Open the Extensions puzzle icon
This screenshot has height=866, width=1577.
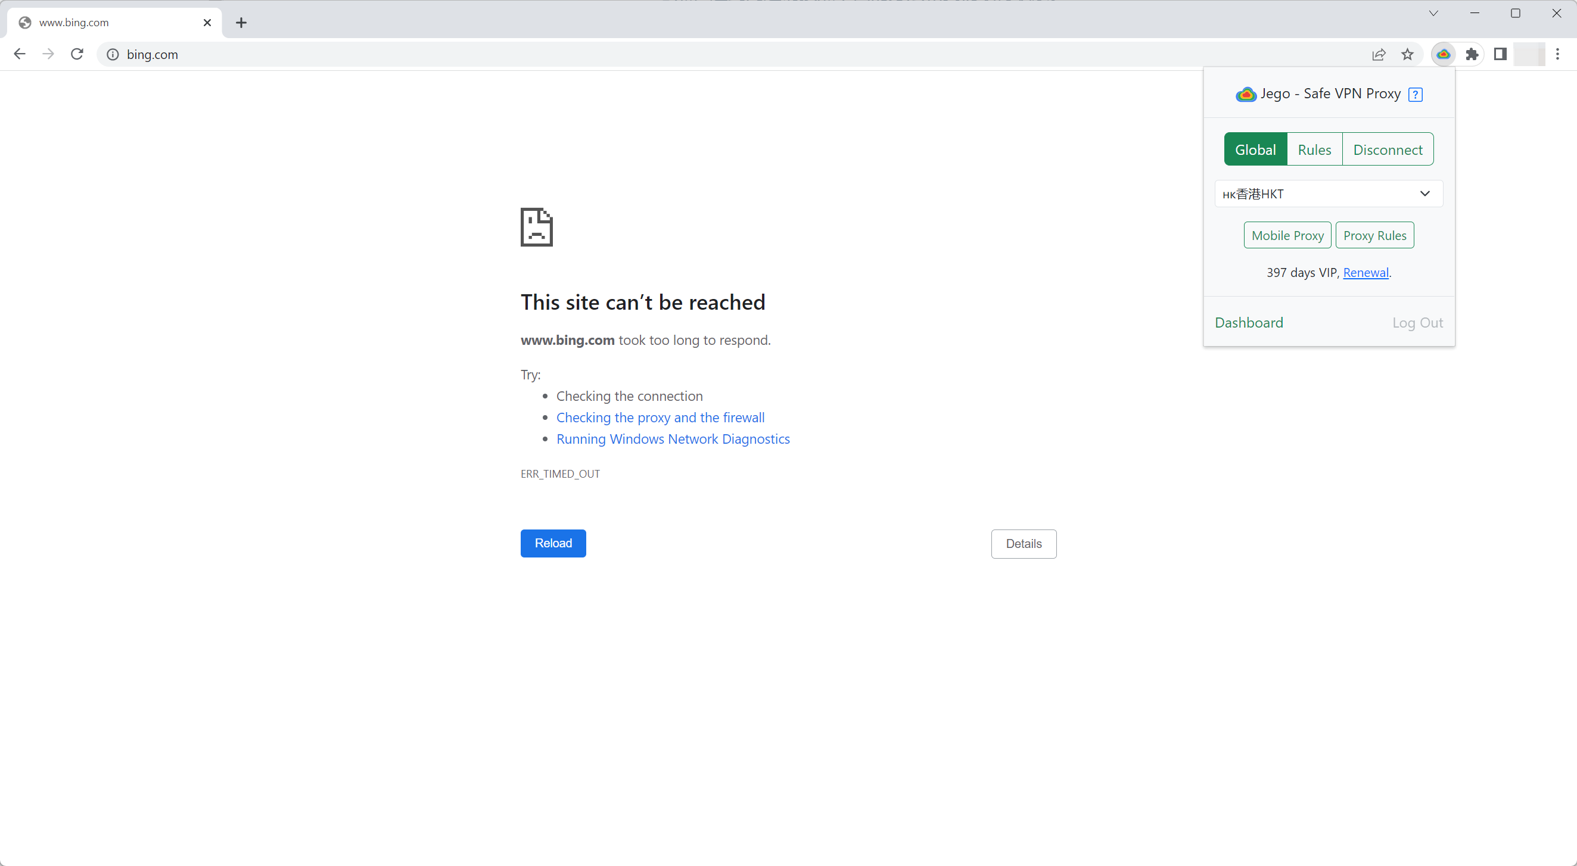coord(1472,54)
